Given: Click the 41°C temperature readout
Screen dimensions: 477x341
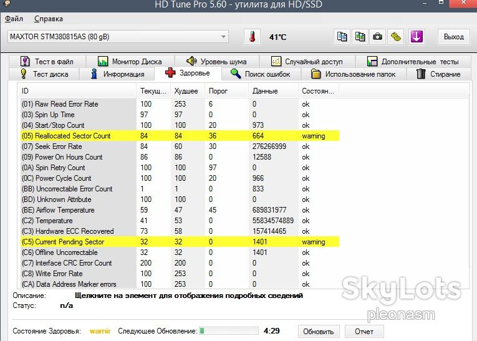Looking at the screenshot, I should coord(277,37).
